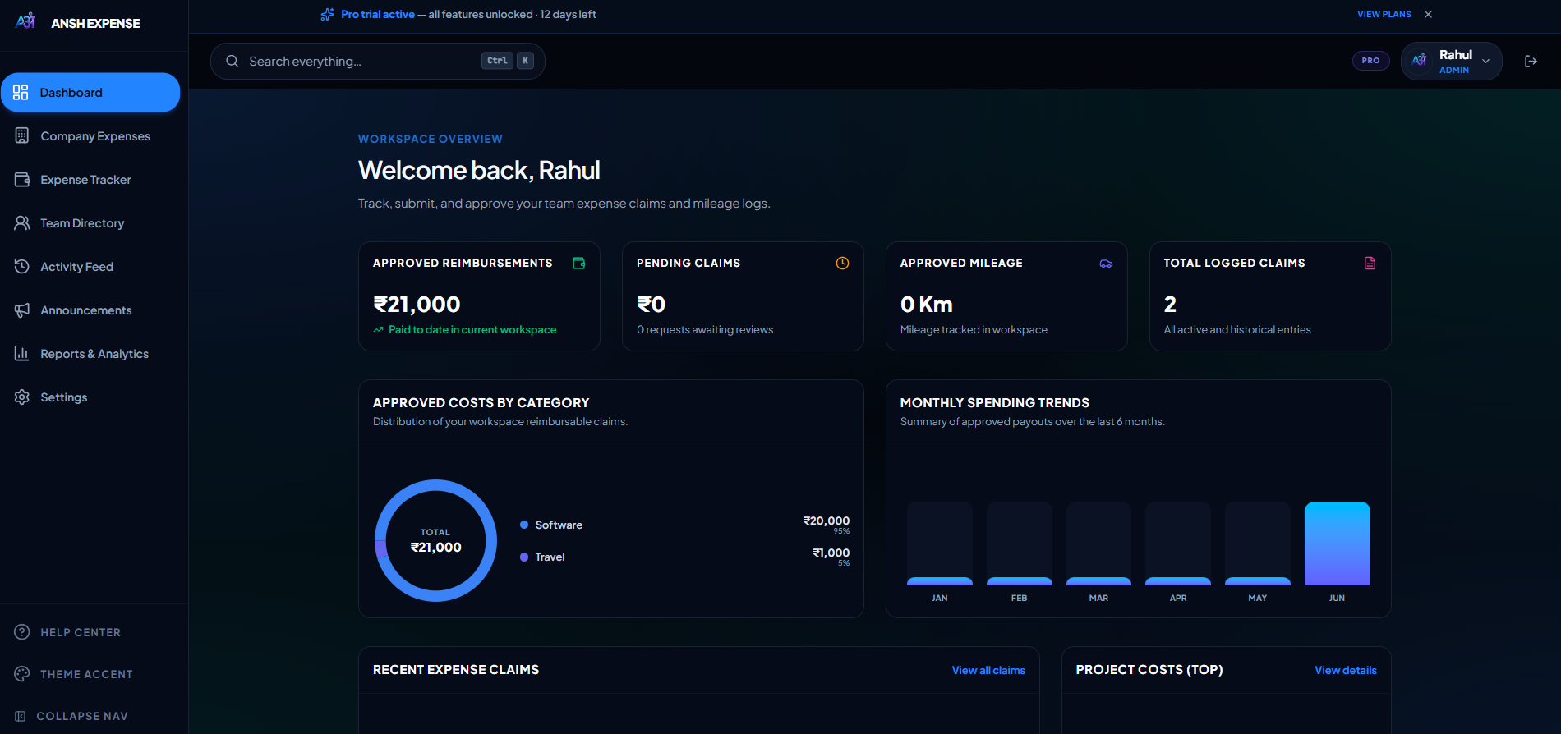Click 'All active and historical entries' text
This screenshot has height=734, width=1561.
pyautogui.click(x=1237, y=329)
